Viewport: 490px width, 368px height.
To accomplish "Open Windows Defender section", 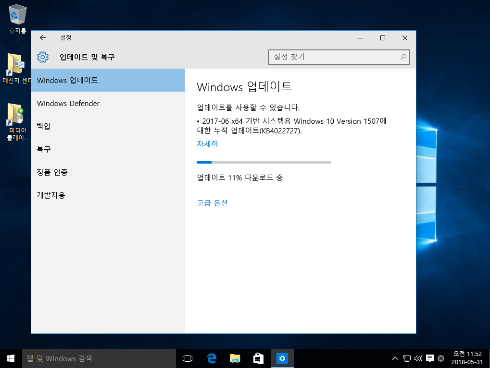I will [x=108, y=103].
